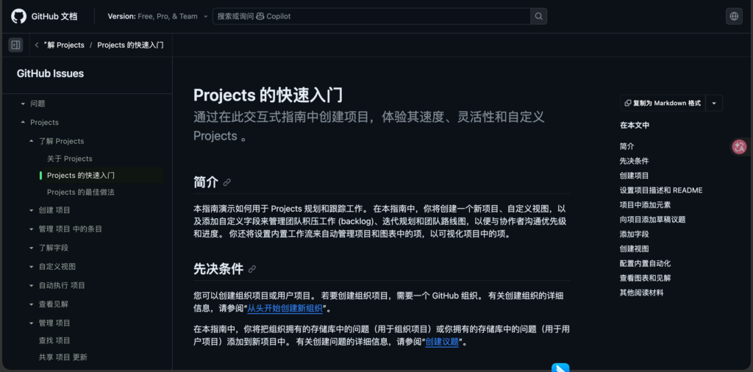This screenshot has height=372, width=753.
Task: Jump to 创建视图 in outline
Action: 634,248
